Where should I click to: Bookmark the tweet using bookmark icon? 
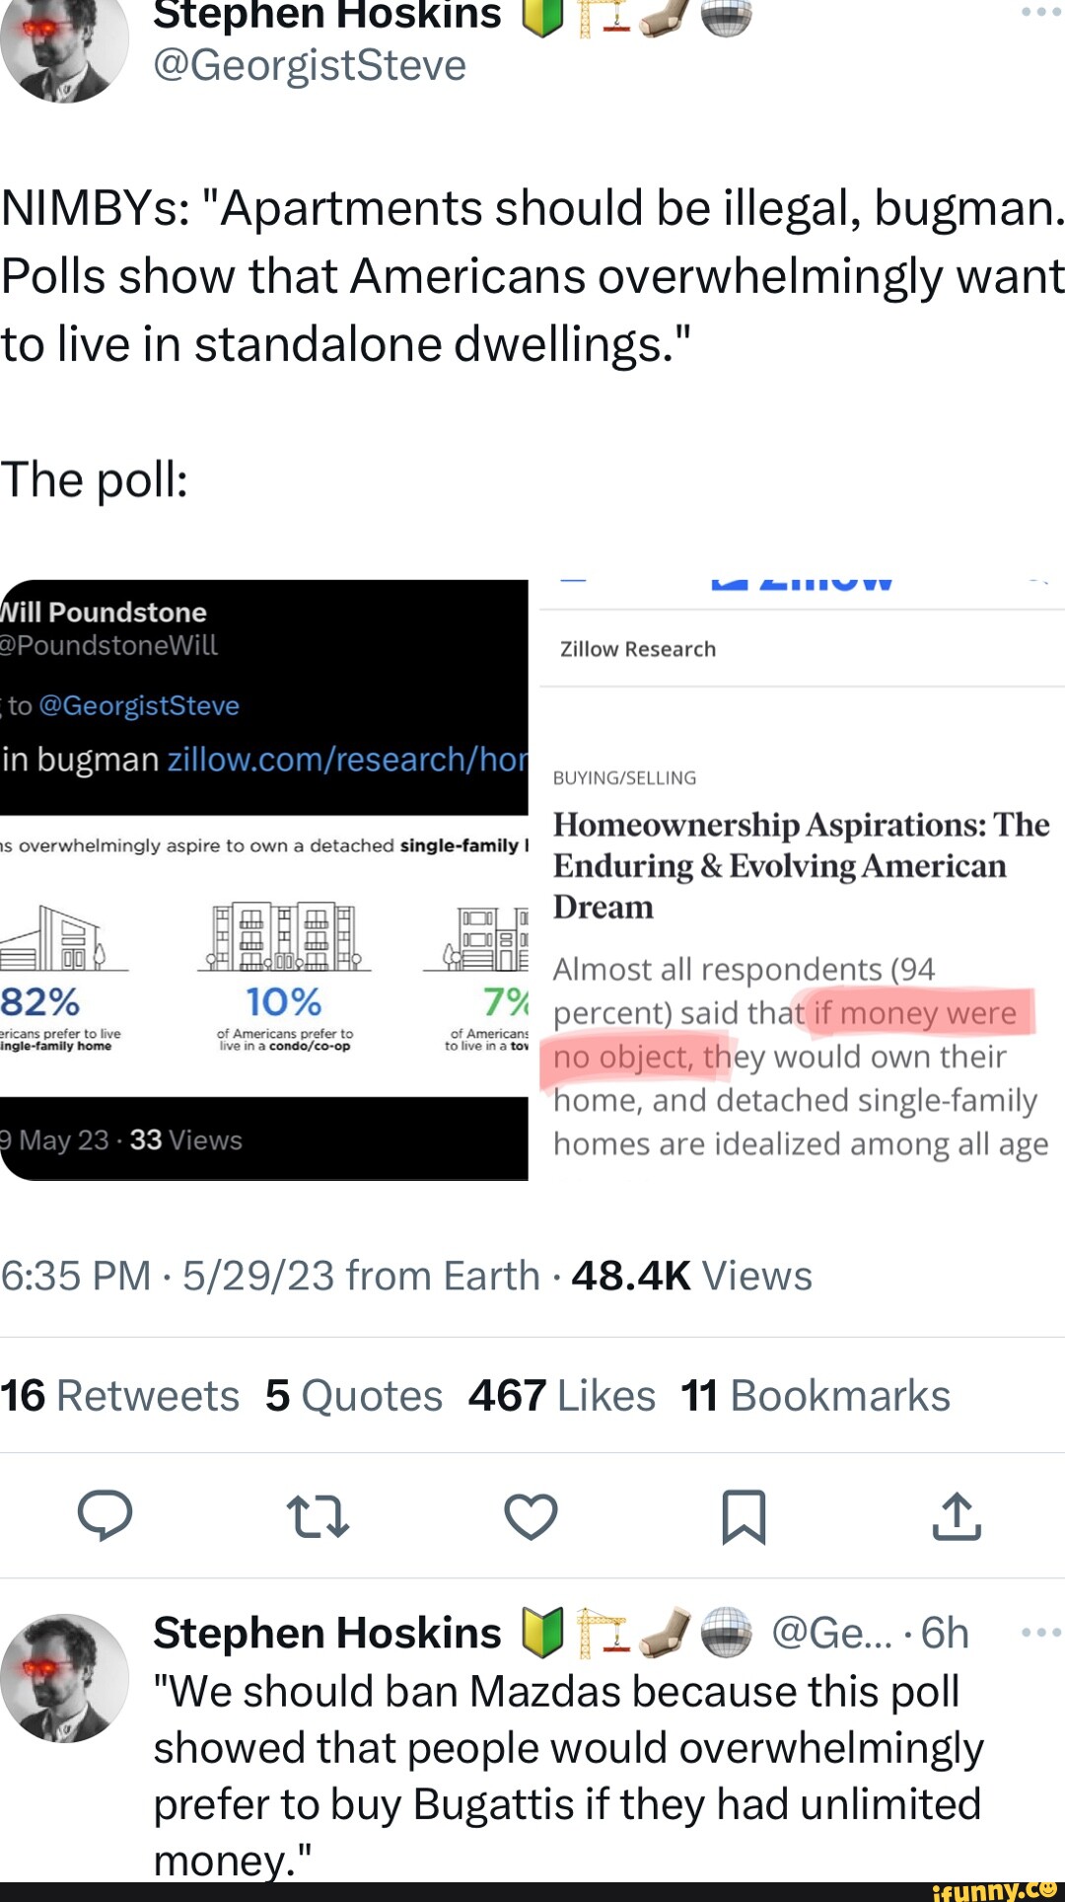[x=744, y=1516]
